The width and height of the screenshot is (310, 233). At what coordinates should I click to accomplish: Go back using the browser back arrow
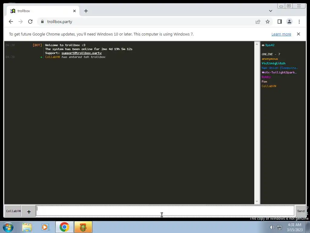pos(11,22)
